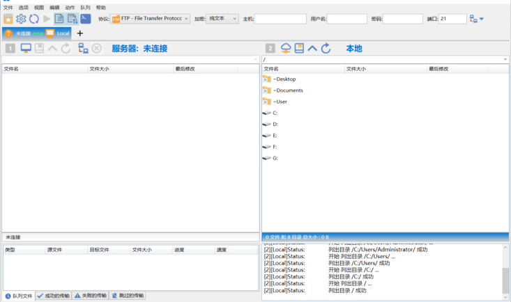This screenshot has width=511, height=302.
Task: Click the server pane connect network icon
Action: tap(83, 48)
